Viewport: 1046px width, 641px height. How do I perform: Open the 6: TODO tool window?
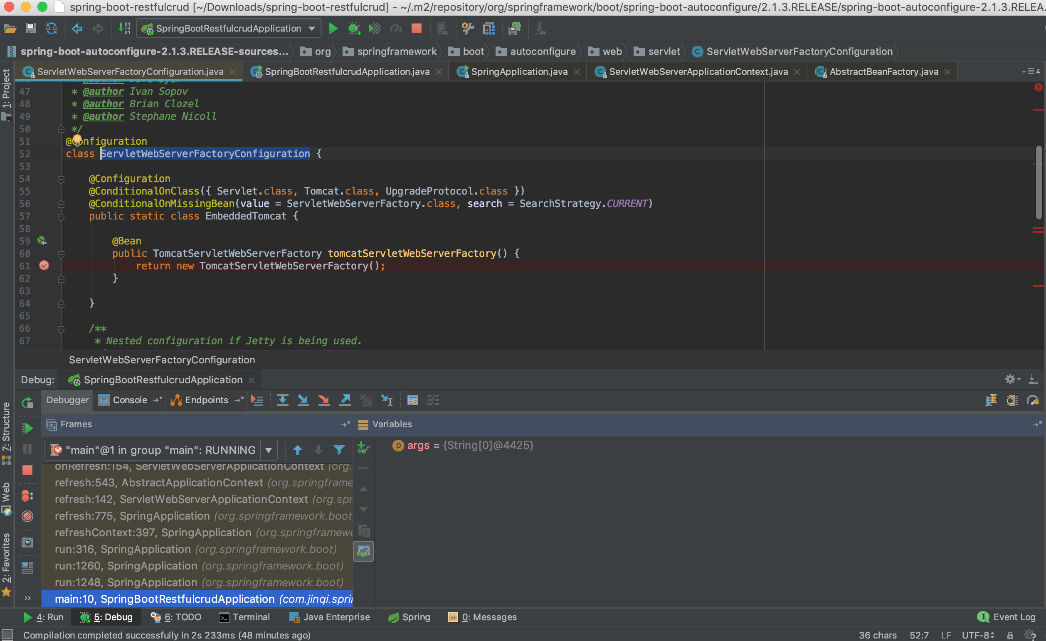(x=176, y=617)
